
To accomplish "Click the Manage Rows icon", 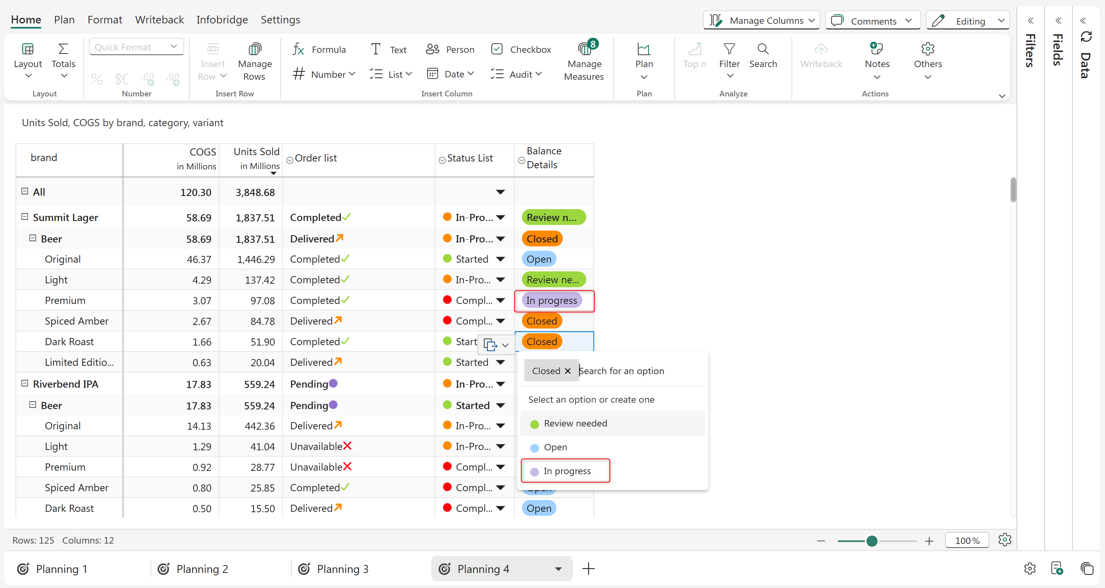I will (254, 49).
